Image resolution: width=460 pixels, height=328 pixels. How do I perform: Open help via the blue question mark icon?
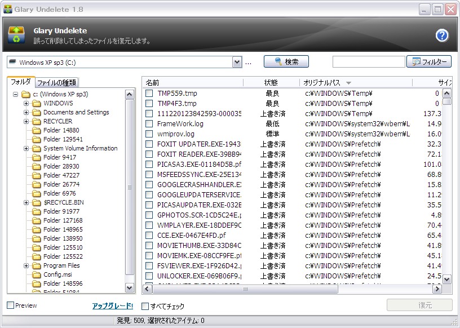pos(442,36)
